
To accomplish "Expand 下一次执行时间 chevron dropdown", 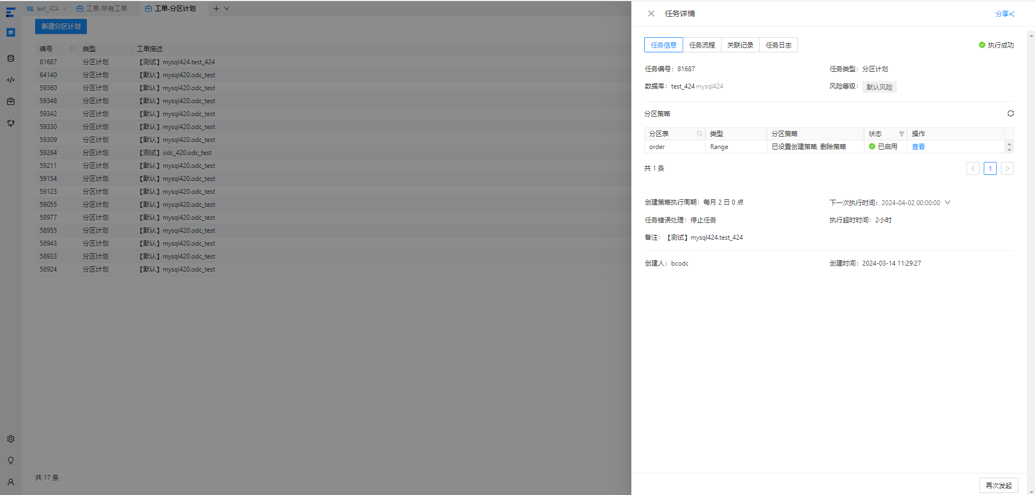I will 948,202.
